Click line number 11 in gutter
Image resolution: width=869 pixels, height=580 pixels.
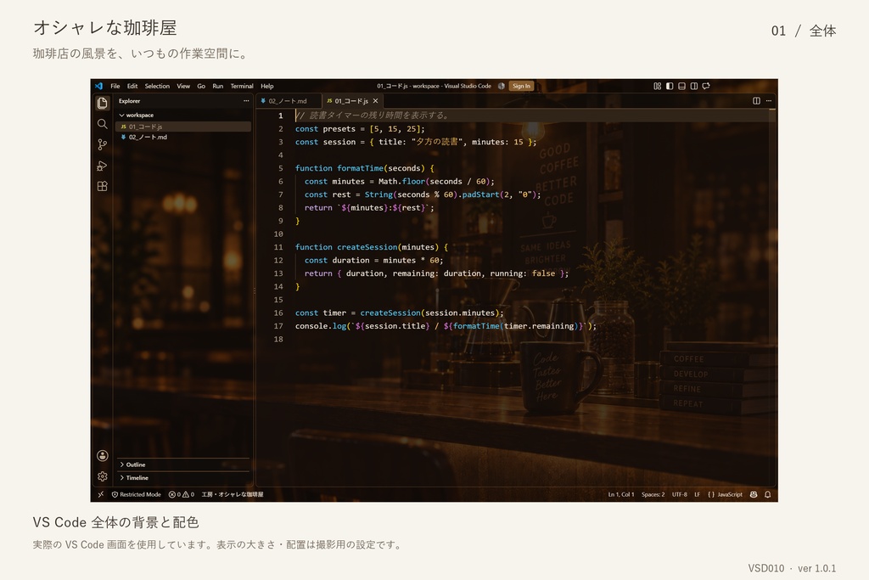click(x=278, y=247)
